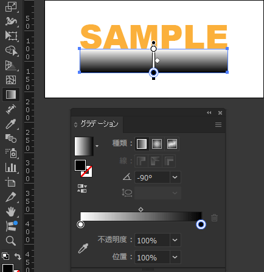Select the Symbol Sprayer tool

11,153
